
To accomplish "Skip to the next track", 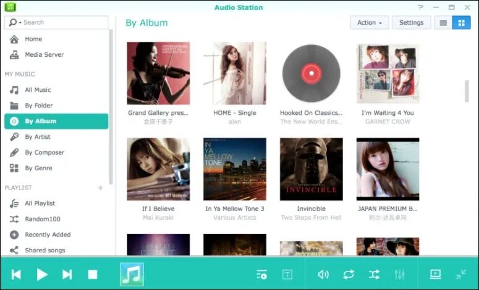I will [x=67, y=275].
